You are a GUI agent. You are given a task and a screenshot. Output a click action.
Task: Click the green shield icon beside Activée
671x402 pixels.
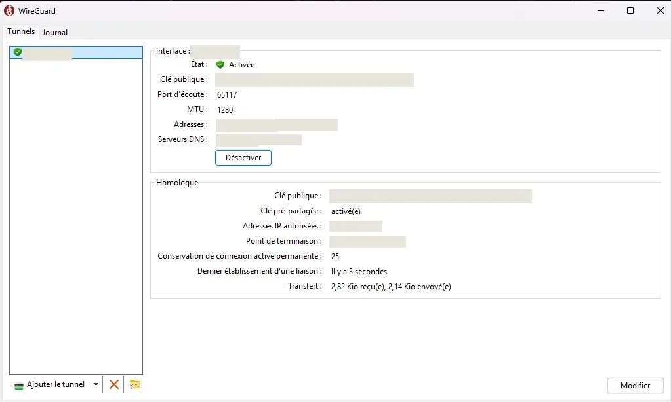pos(220,65)
